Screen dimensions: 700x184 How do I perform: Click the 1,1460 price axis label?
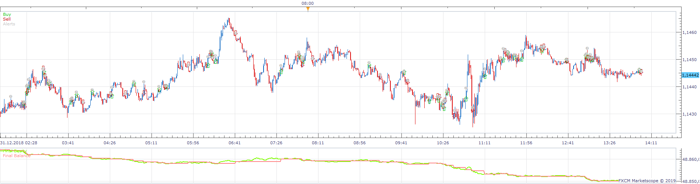click(689, 32)
